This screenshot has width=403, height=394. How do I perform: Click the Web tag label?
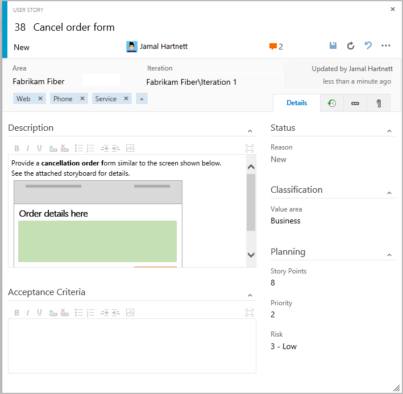(x=23, y=99)
